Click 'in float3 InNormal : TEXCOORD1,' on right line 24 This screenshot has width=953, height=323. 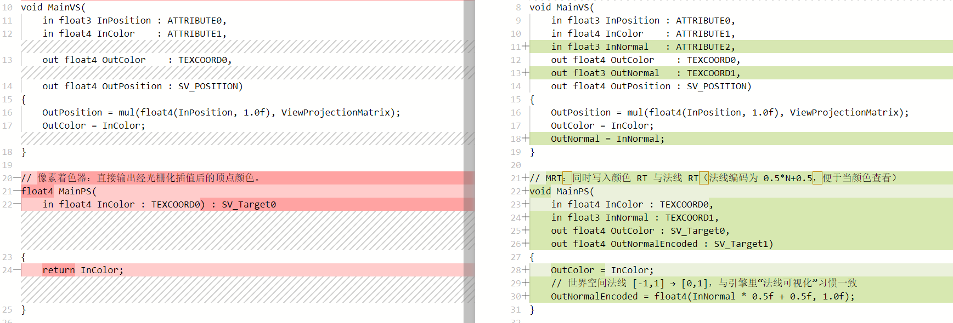point(635,217)
